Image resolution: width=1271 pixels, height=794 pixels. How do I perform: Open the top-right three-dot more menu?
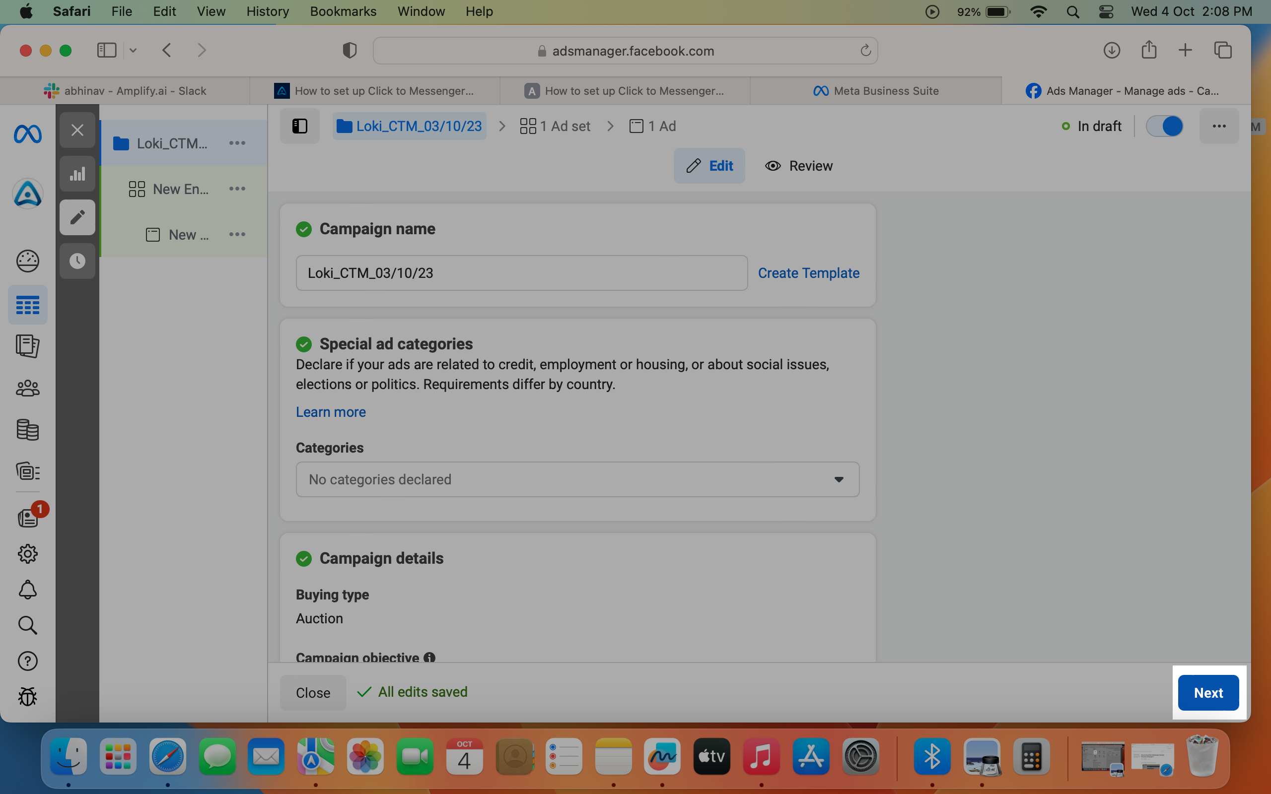(1219, 126)
